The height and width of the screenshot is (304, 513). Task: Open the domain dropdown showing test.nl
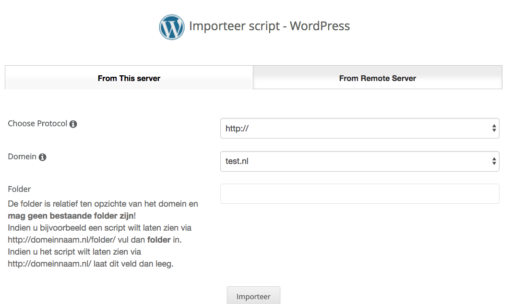(x=355, y=162)
